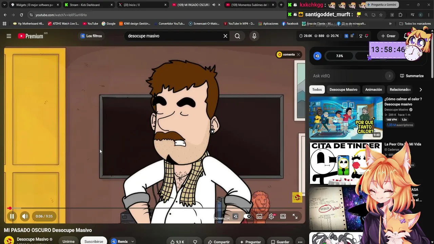This screenshot has height=244, width=434.
Task: Submit Ask vidIQ with arrow button
Action: [389, 76]
